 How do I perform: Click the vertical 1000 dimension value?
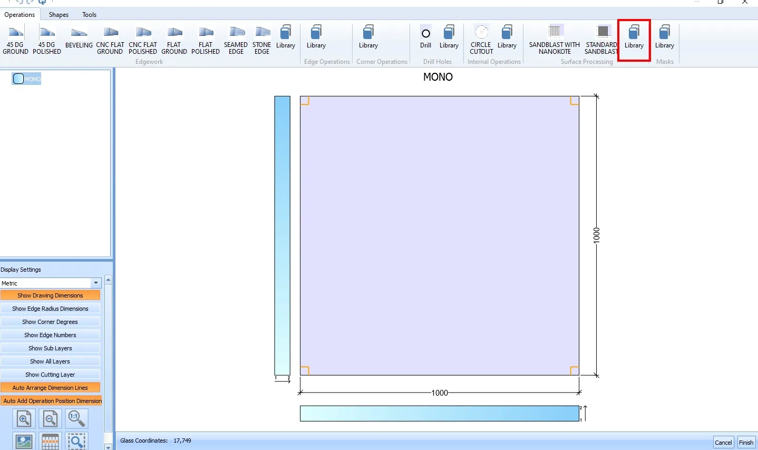tap(597, 235)
